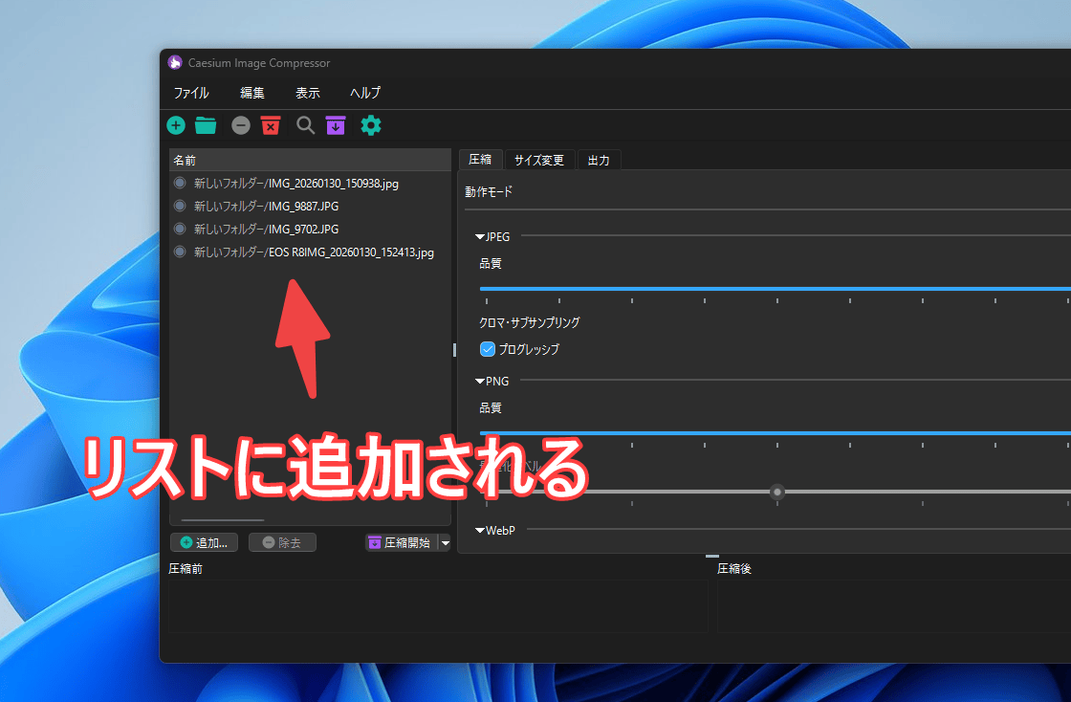This screenshot has width=1071, height=702.
Task: Click the JPEG 品質 slider track
Action: click(x=776, y=289)
